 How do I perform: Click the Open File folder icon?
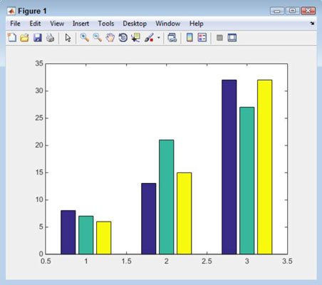click(24, 38)
